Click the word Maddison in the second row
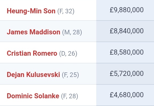This screenshot has width=154, height=106. point(45,32)
